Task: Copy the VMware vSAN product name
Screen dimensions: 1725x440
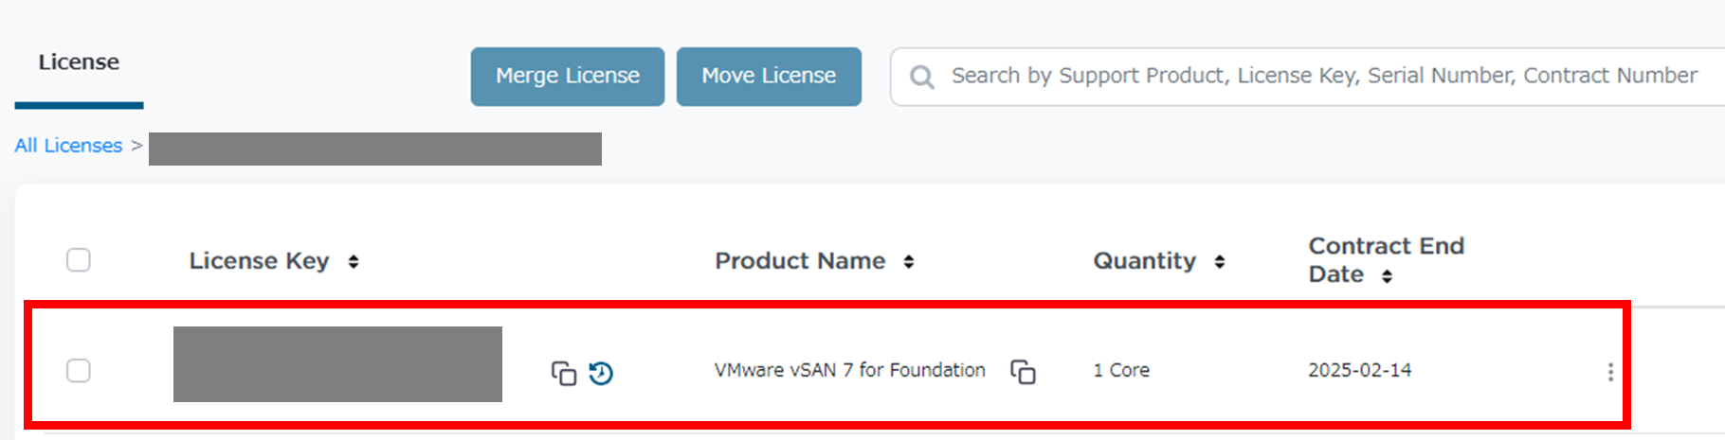Action: coord(1023,371)
